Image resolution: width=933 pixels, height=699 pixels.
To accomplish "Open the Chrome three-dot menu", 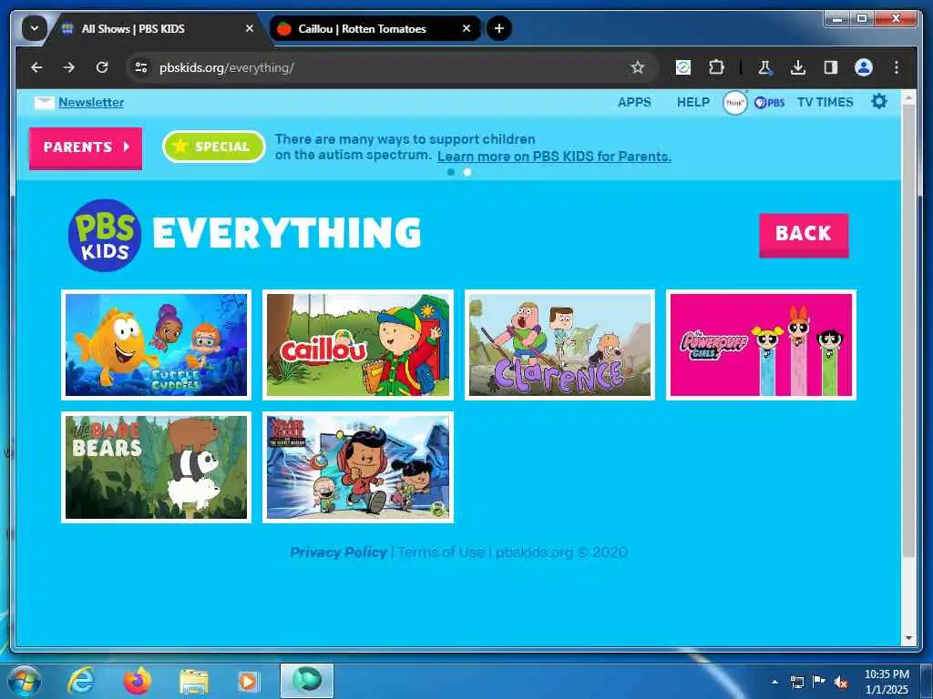I will click(x=897, y=67).
